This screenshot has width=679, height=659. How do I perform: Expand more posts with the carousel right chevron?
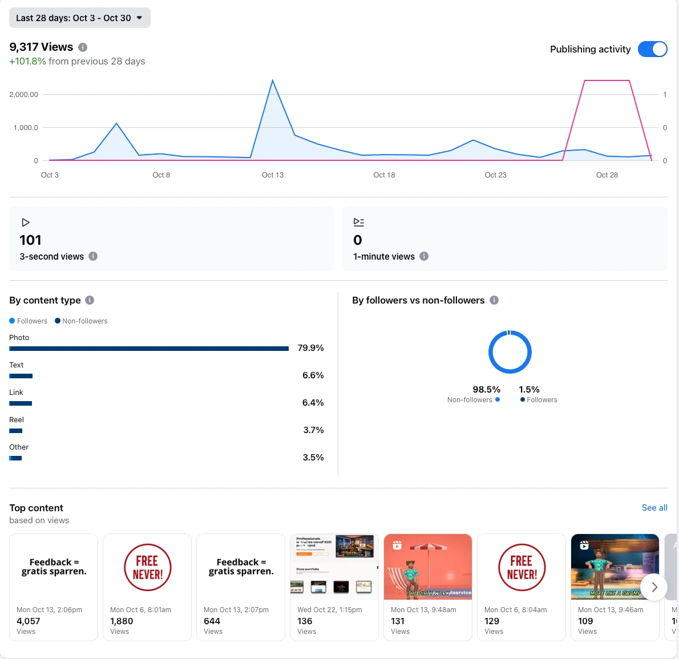[654, 587]
